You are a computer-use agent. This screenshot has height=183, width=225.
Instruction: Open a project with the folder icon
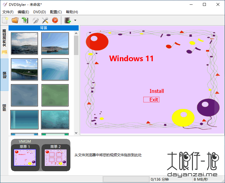tap(15, 20)
